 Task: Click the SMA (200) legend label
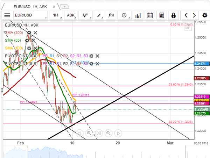pos(14,33)
